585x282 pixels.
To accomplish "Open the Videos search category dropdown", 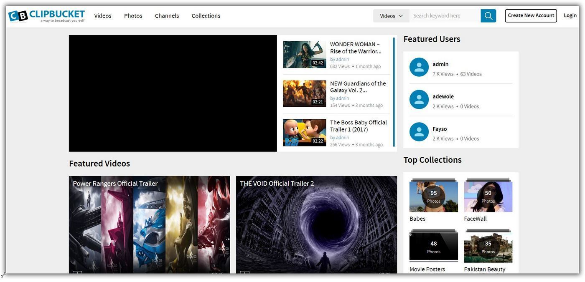I will (x=391, y=16).
